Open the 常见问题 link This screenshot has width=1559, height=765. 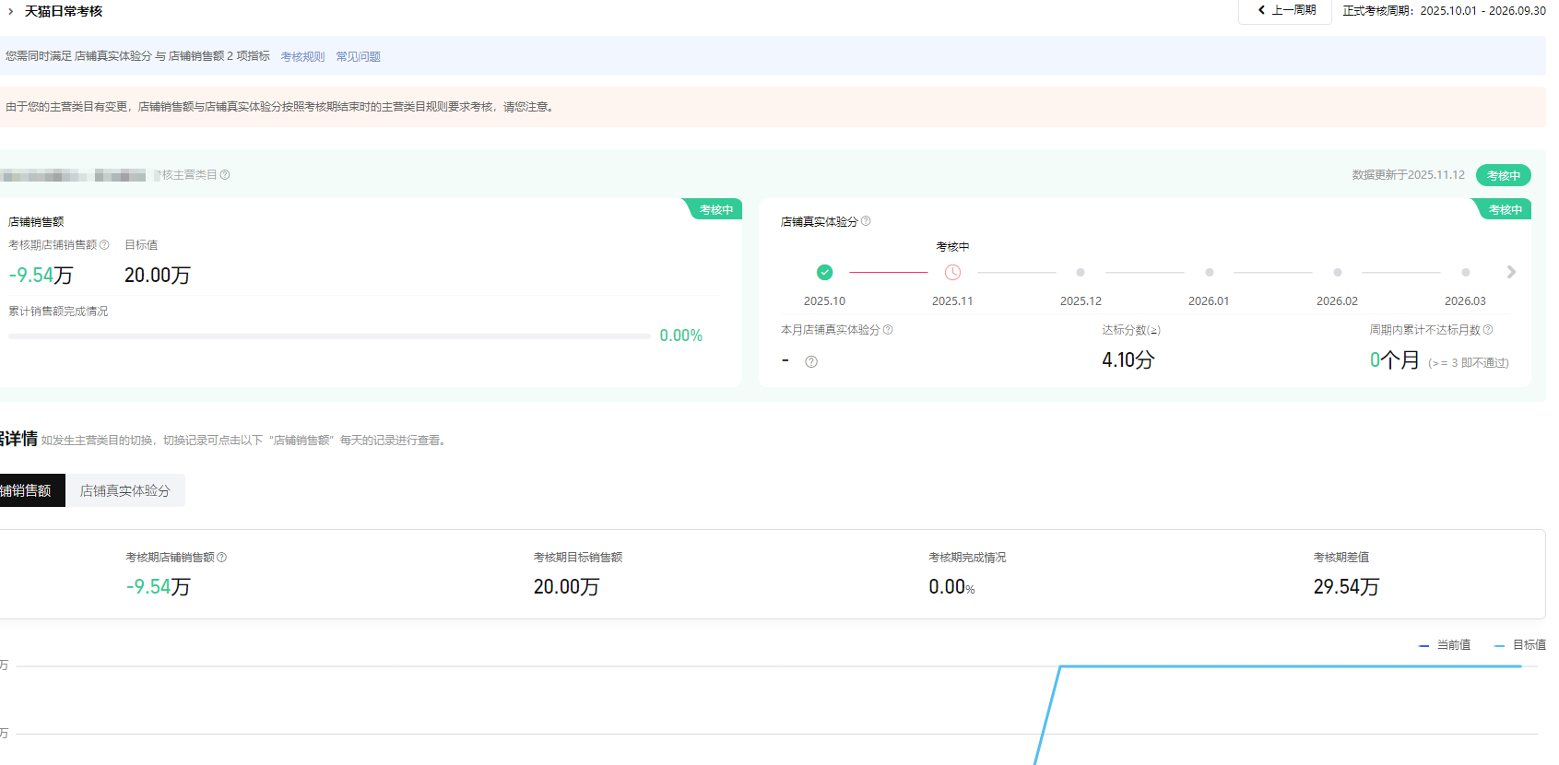pyautogui.click(x=358, y=57)
